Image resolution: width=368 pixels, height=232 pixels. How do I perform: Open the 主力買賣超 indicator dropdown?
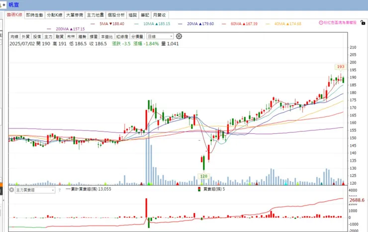(x=35, y=190)
